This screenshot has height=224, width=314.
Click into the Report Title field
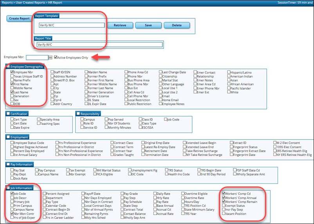pos(99,45)
